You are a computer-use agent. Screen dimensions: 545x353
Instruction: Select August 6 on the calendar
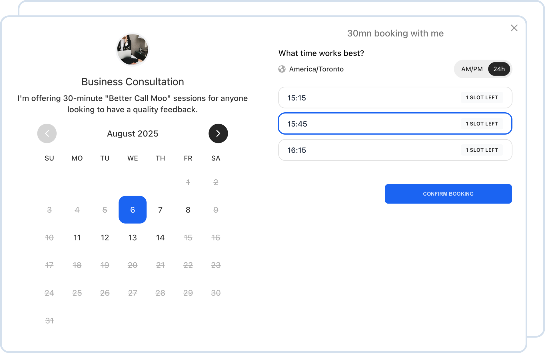133,210
